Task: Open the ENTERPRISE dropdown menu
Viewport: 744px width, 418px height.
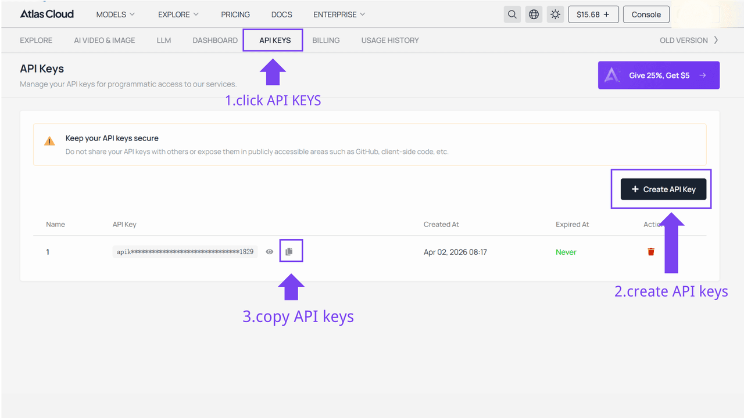Action: point(339,15)
